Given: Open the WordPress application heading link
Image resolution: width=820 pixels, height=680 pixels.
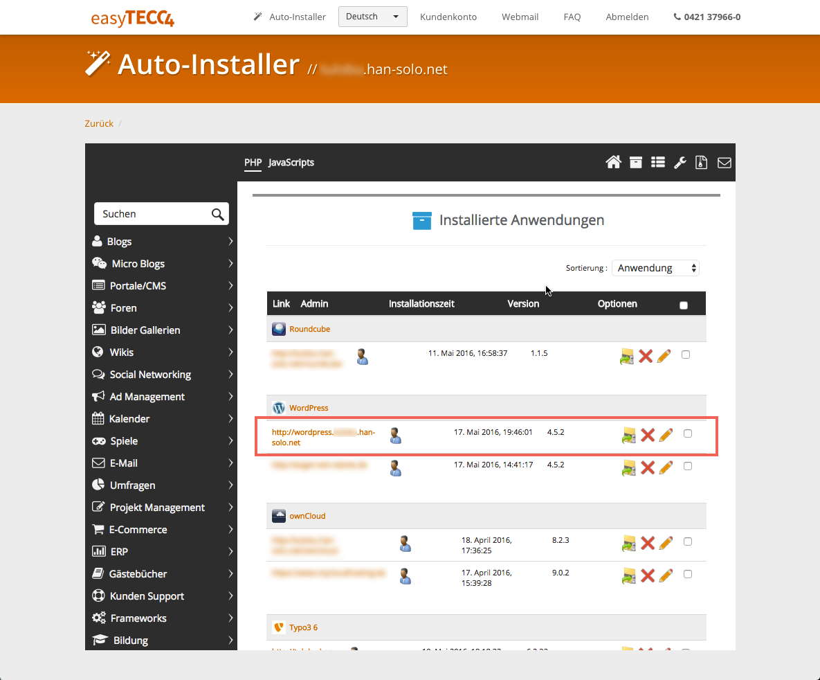Looking at the screenshot, I should (x=309, y=408).
